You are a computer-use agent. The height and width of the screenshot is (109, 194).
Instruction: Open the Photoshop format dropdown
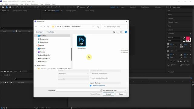[x=73, y=74]
